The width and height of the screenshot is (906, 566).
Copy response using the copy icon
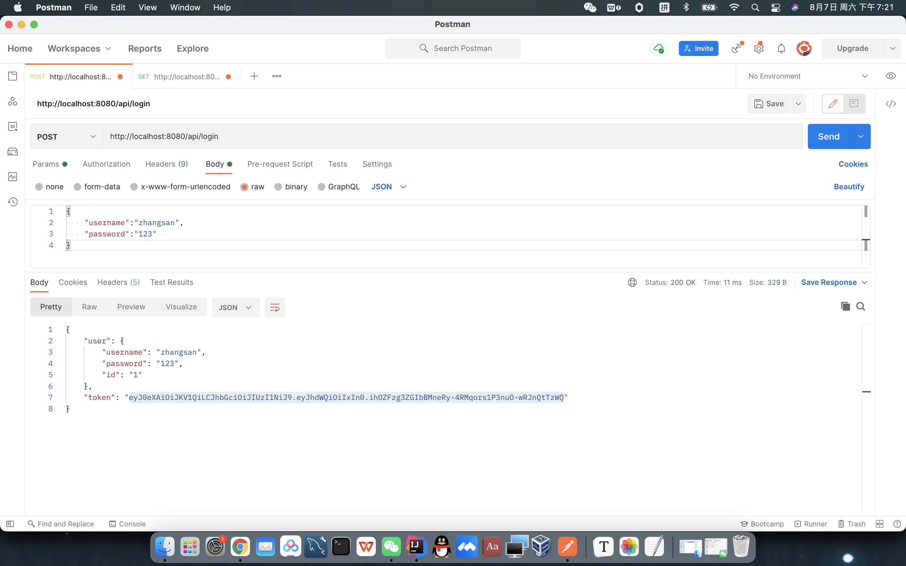pyautogui.click(x=845, y=307)
